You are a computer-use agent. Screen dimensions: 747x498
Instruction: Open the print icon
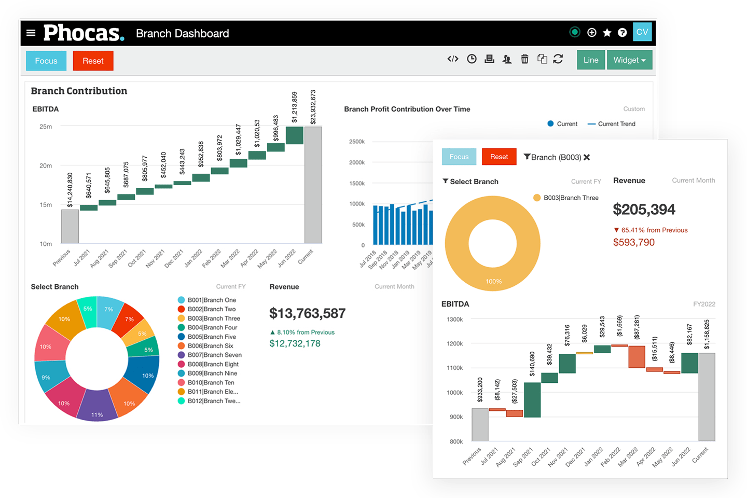pos(489,59)
